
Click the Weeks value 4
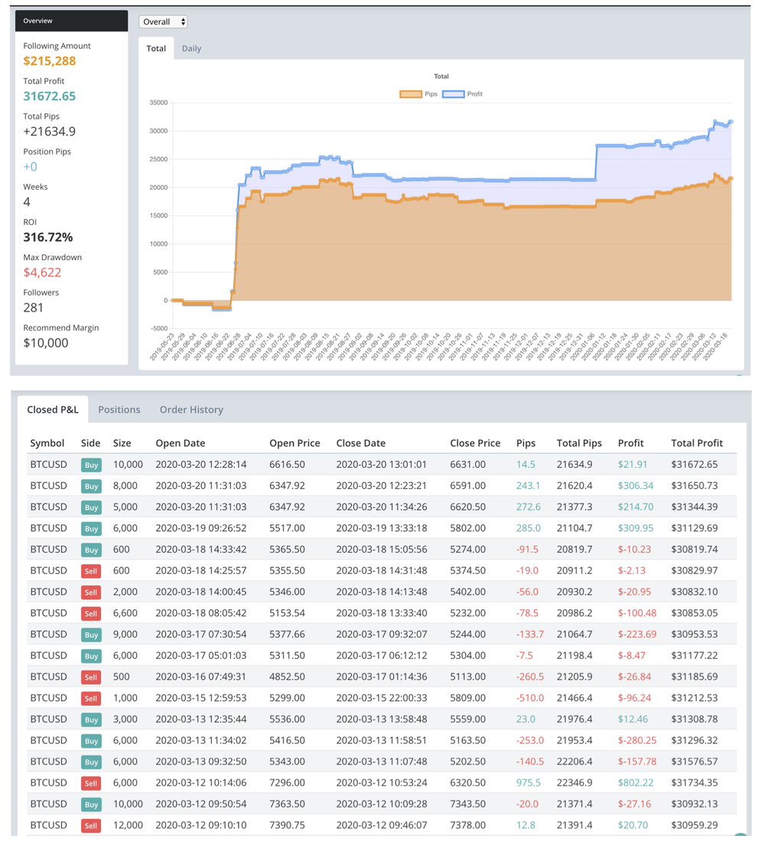[x=27, y=202]
